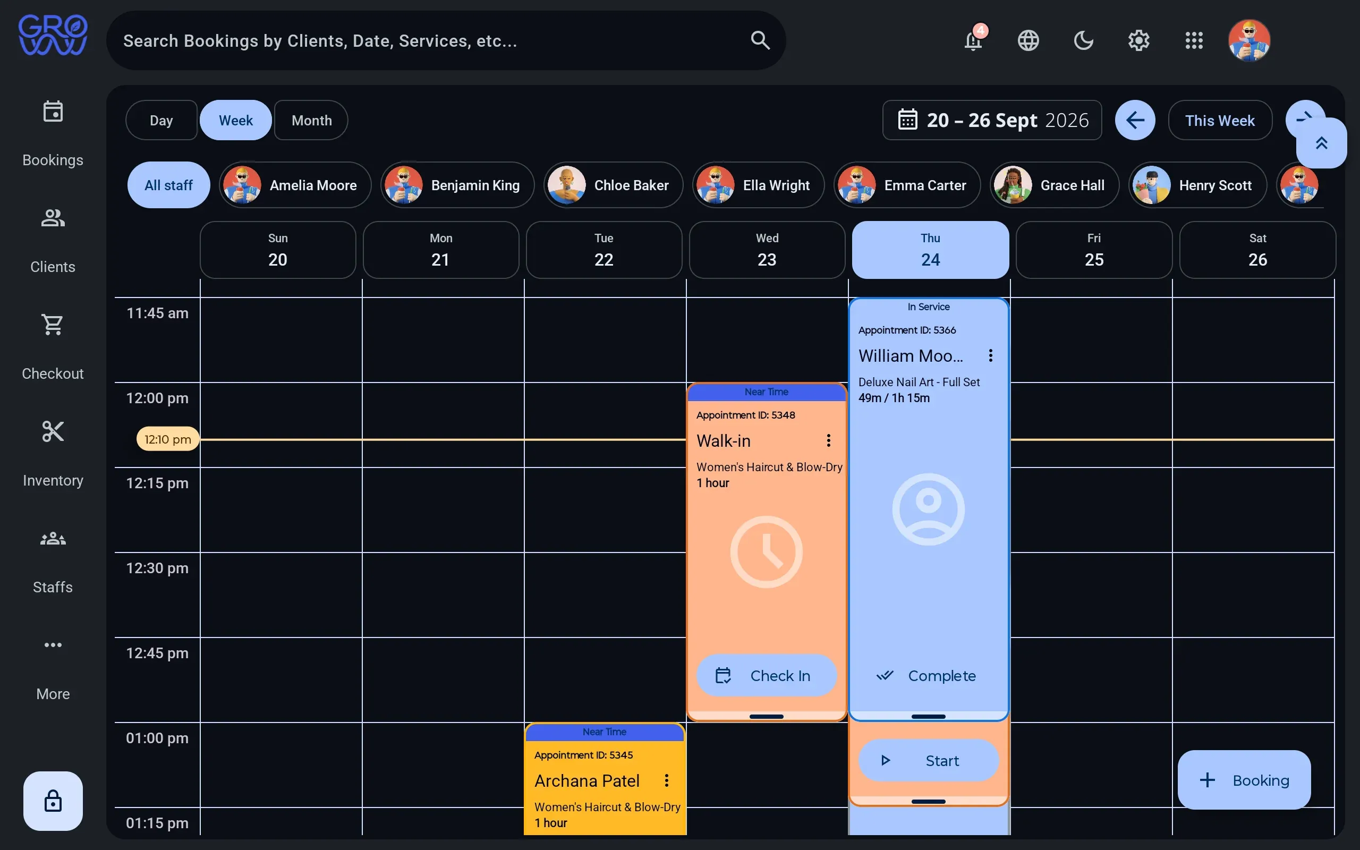Filter by staff Amelia Moore
1360x850 pixels.
(x=295, y=185)
